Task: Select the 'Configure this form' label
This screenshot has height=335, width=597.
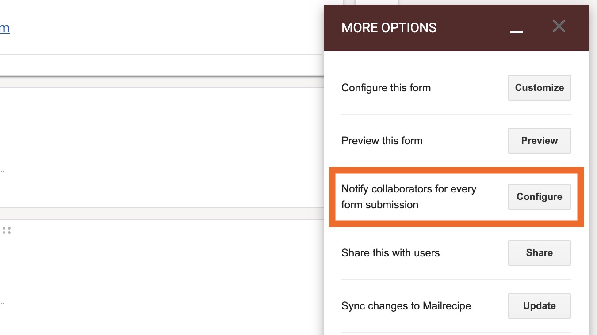Action: point(386,88)
